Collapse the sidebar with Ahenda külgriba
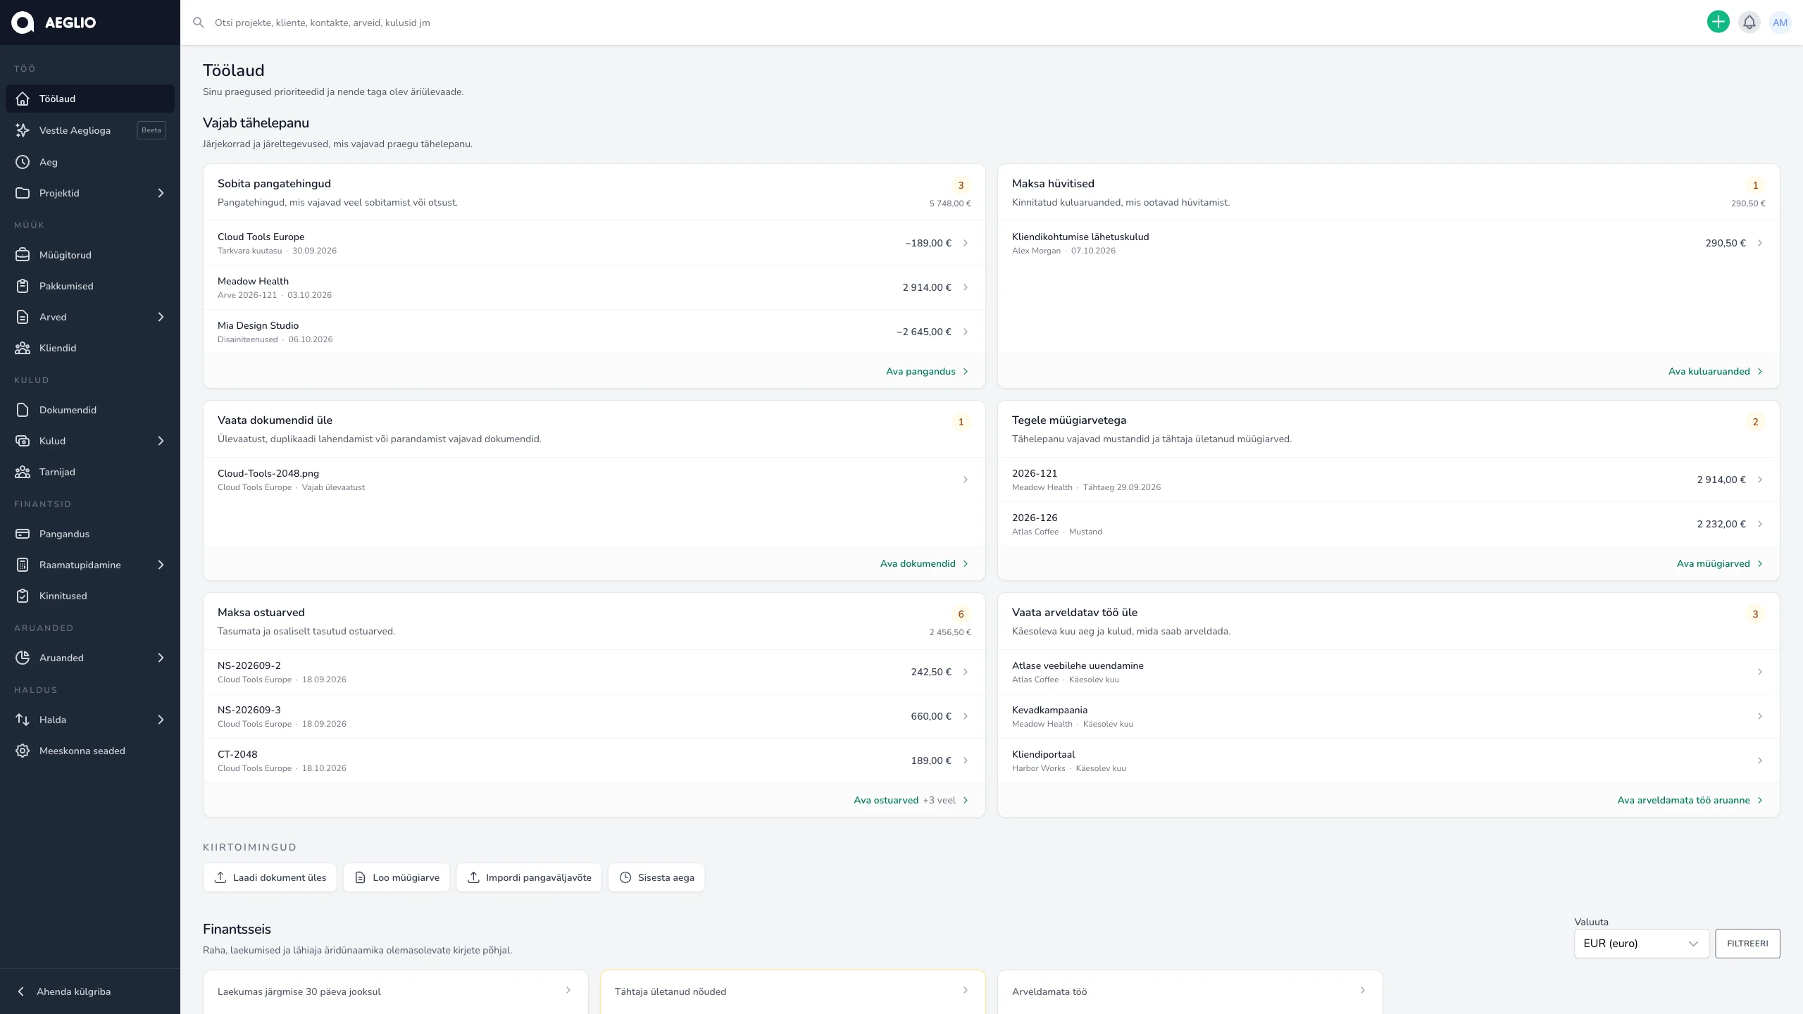Viewport: 1803px width, 1014px height. [90, 991]
